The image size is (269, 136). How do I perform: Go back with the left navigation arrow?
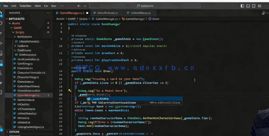[x=79, y=6]
